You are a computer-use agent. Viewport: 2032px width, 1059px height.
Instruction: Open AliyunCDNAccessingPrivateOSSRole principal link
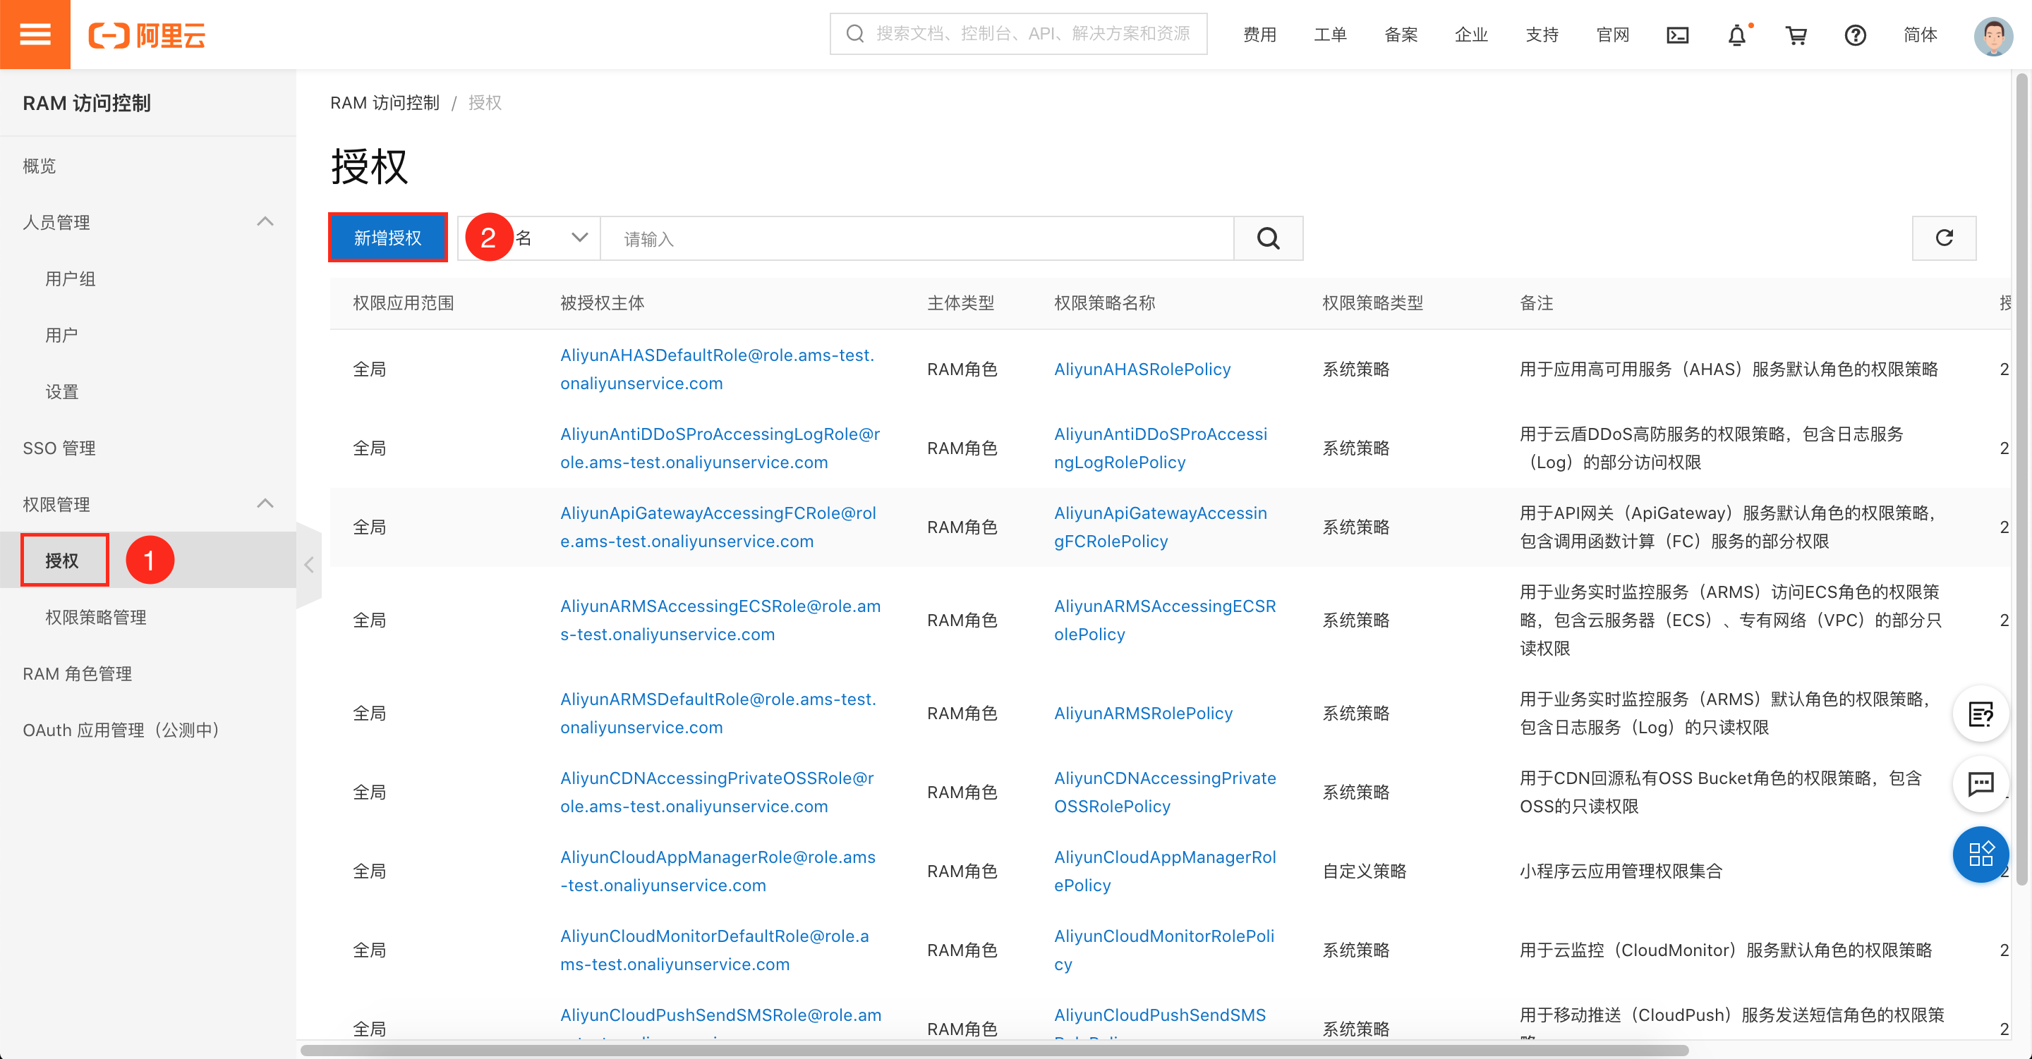click(x=717, y=792)
